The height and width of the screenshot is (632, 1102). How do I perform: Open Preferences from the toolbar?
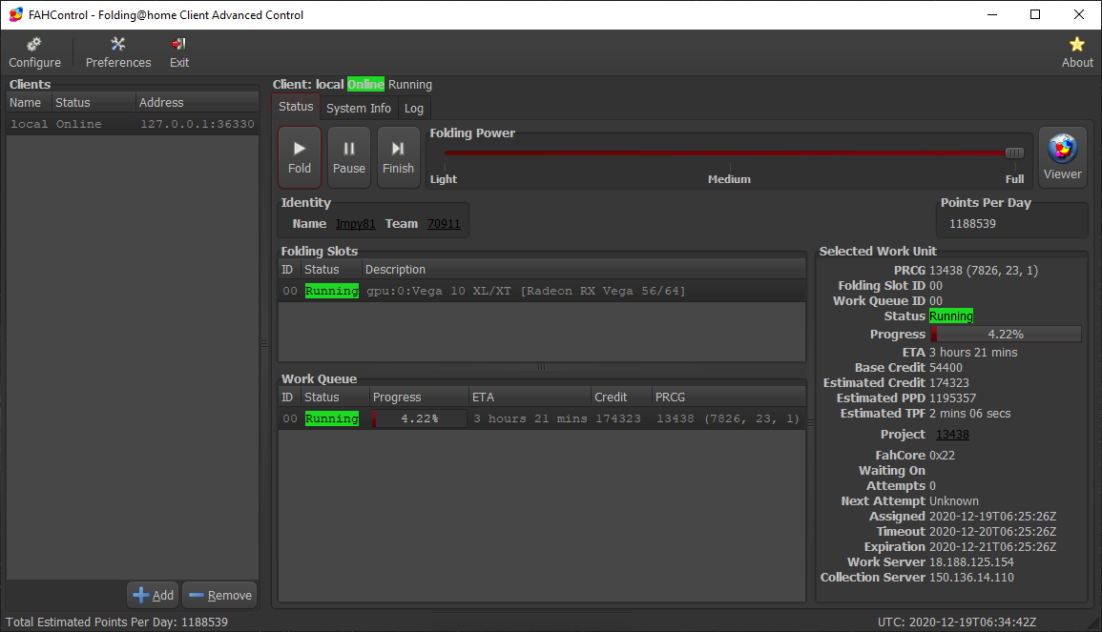[118, 53]
